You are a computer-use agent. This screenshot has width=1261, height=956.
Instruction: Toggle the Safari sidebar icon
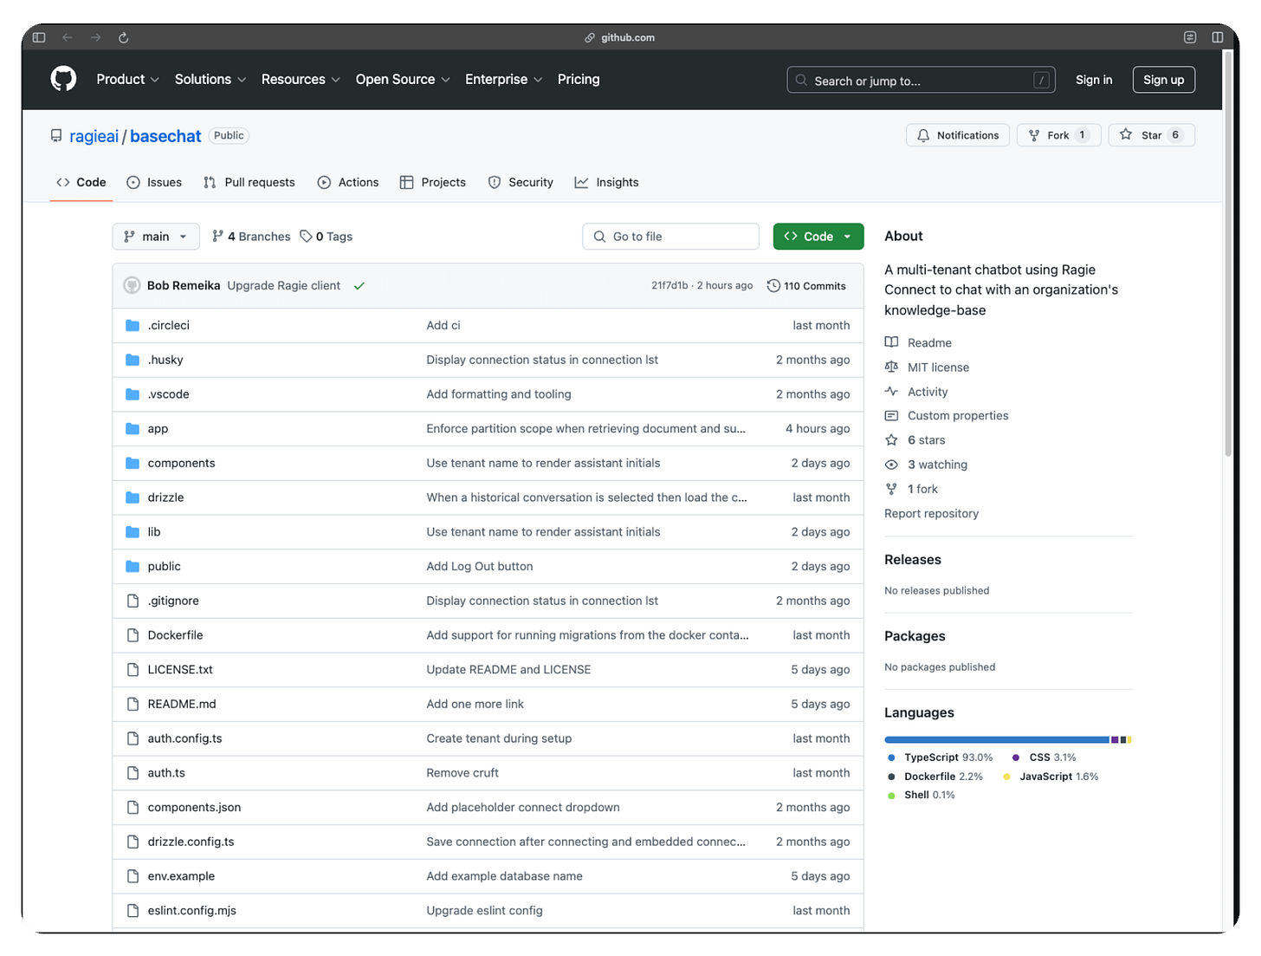point(39,37)
